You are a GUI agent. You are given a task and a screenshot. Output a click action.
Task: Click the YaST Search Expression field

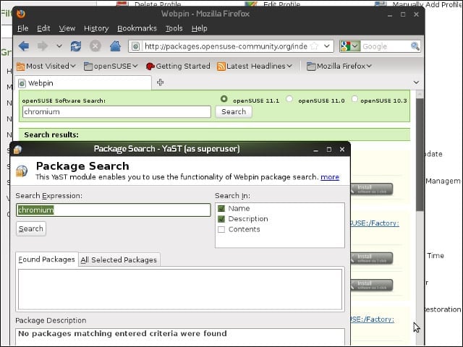point(114,210)
